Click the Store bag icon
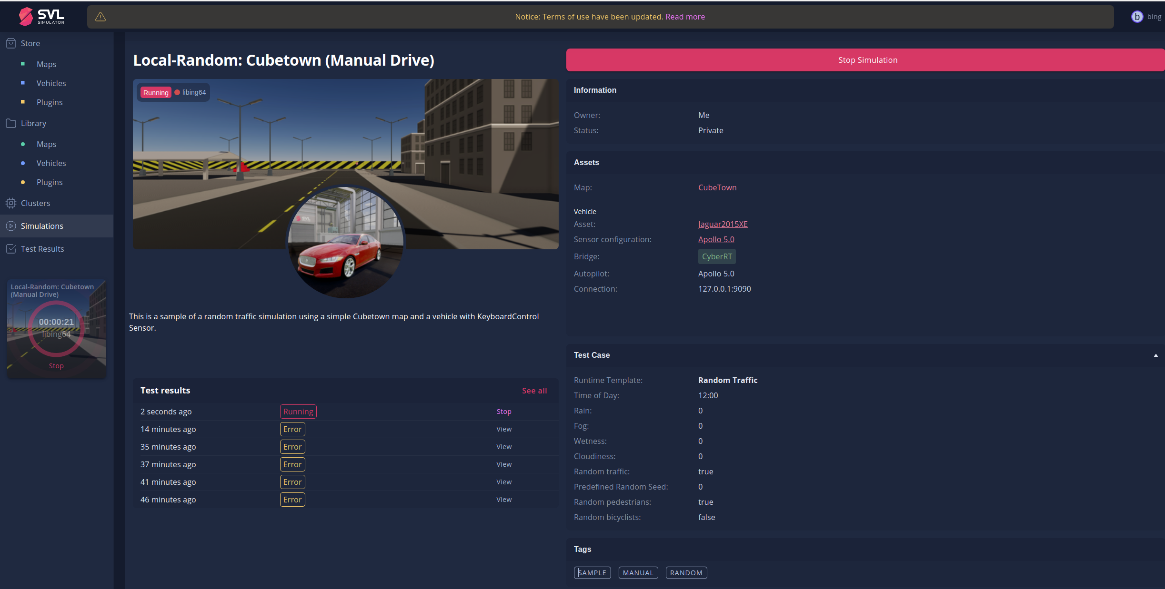The image size is (1165, 589). (x=11, y=43)
